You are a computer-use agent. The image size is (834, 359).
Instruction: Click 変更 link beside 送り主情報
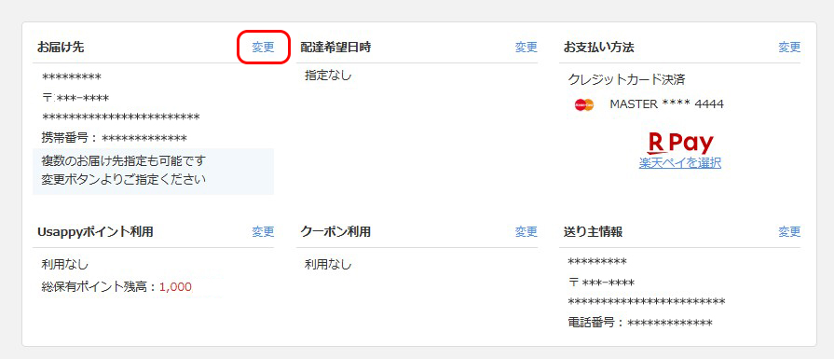pos(789,232)
